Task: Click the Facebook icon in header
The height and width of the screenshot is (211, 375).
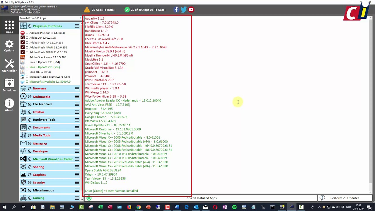Action: click(x=176, y=10)
